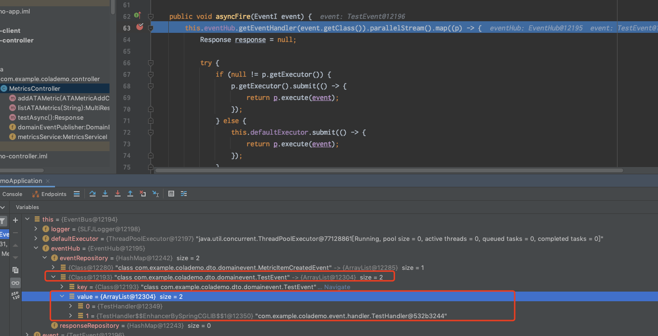Click the responseRepository field icon

(x=55, y=325)
